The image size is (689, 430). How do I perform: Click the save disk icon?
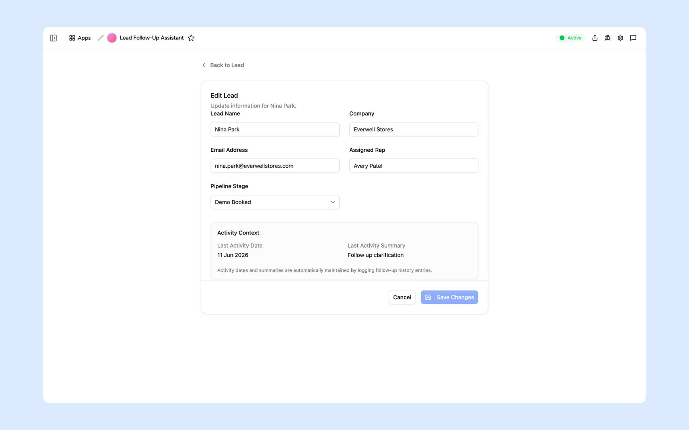pos(428,297)
